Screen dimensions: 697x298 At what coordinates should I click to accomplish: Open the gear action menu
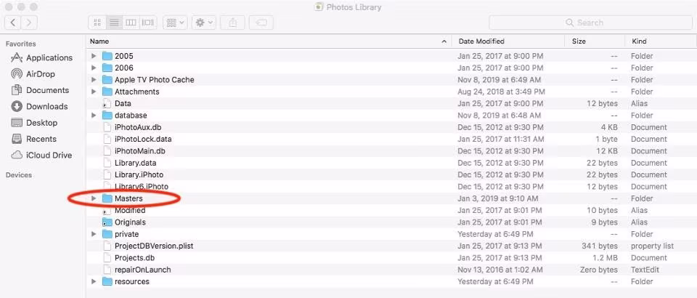pyautogui.click(x=204, y=23)
